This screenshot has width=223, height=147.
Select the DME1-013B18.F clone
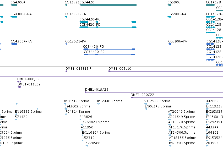66,71
